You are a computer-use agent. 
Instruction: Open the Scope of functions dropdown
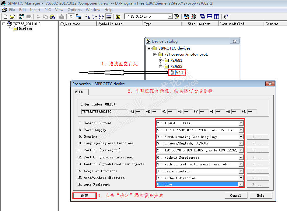point(241,171)
